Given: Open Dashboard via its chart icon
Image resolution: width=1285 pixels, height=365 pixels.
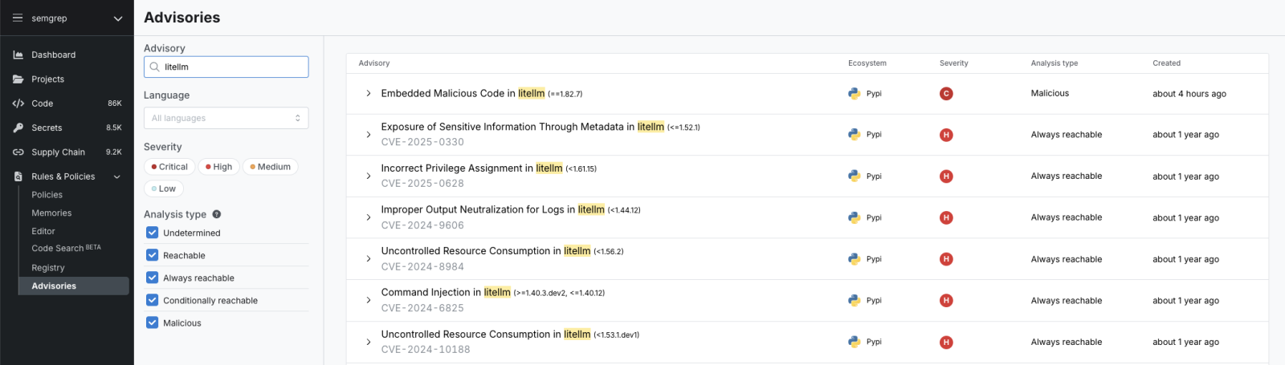Looking at the screenshot, I should (x=18, y=55).
